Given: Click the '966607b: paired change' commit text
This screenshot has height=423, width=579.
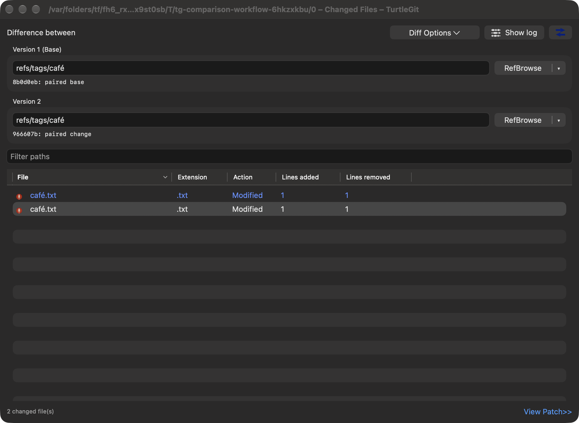Looking at the screenshot, I should (52, 134).
